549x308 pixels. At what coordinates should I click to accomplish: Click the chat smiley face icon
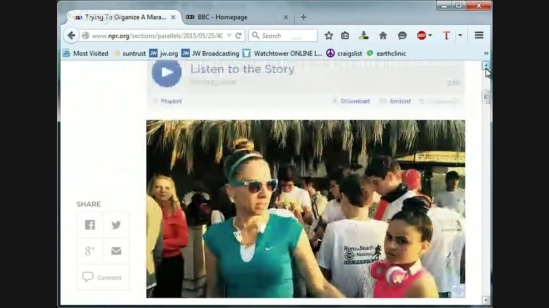(402, 36)
